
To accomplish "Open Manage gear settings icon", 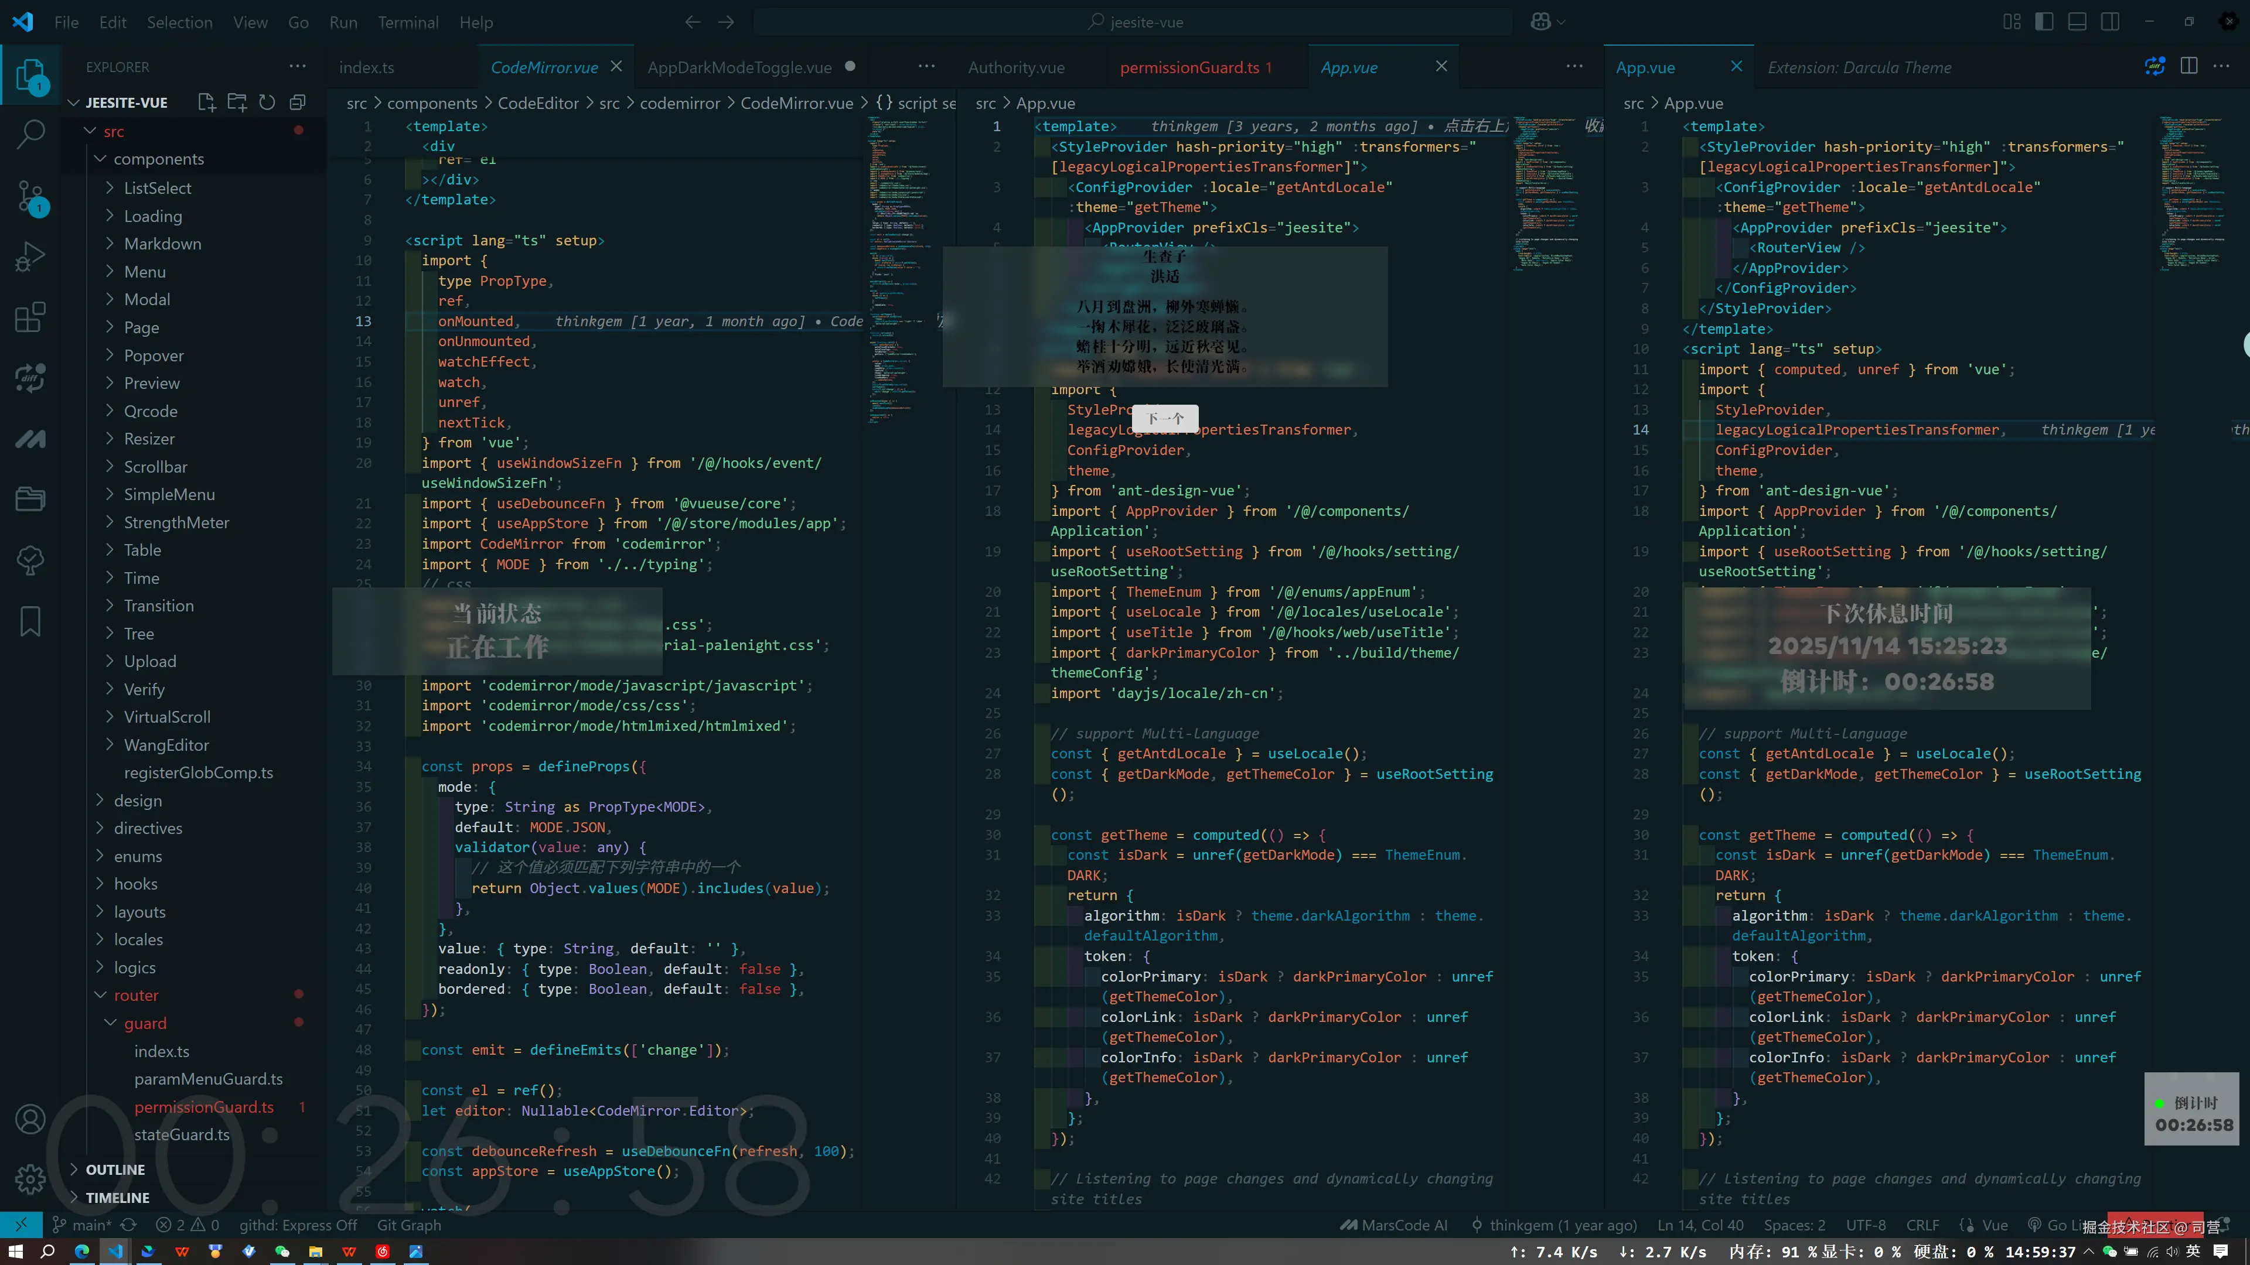I will [x=32, y=1179].
